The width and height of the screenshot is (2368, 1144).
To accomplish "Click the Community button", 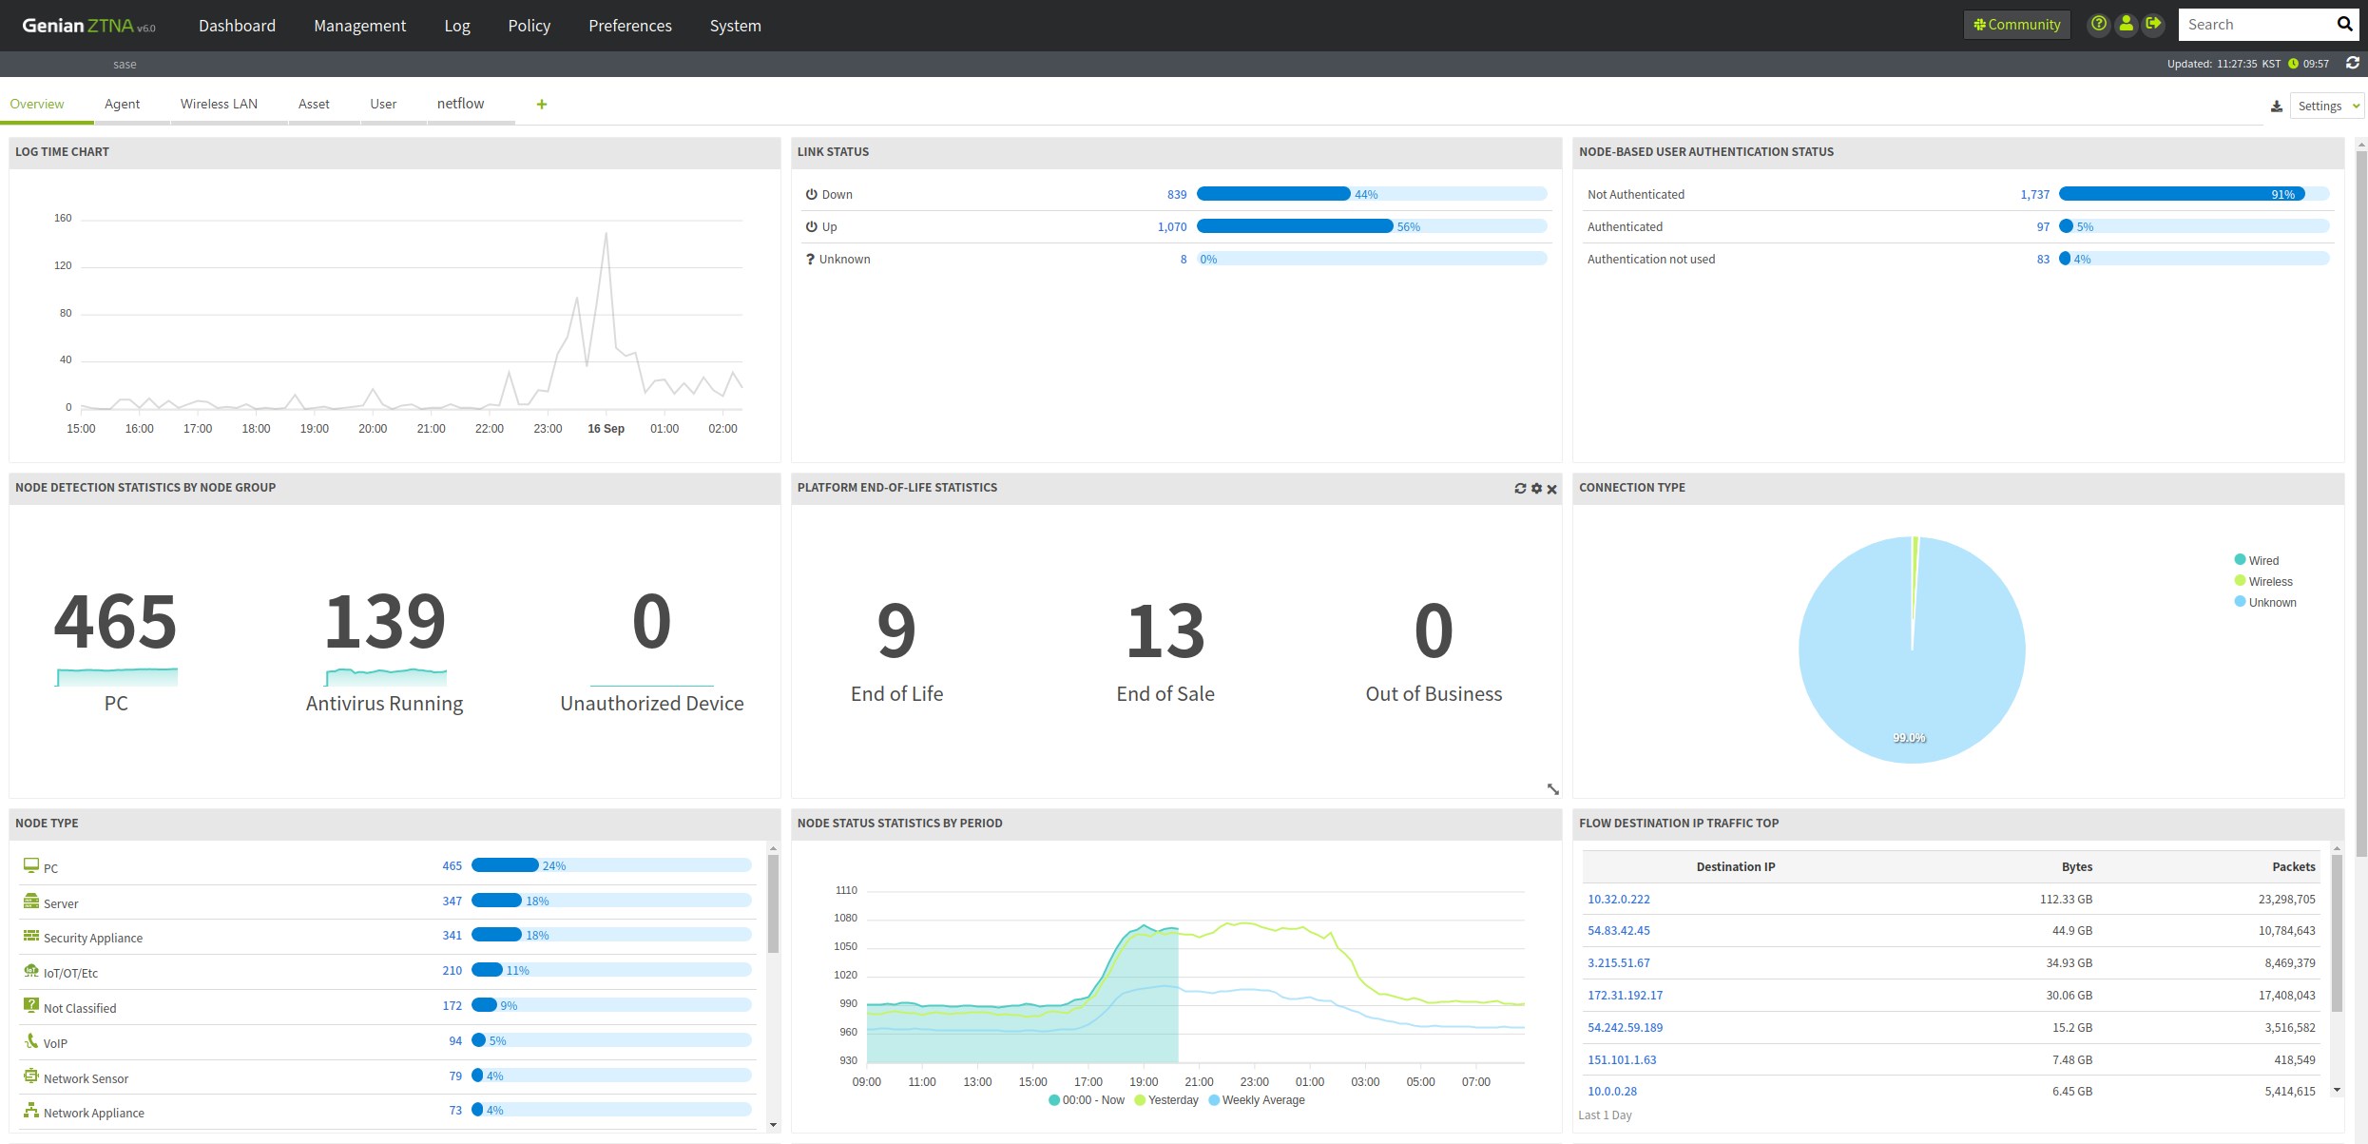I will click(2016, 25).
